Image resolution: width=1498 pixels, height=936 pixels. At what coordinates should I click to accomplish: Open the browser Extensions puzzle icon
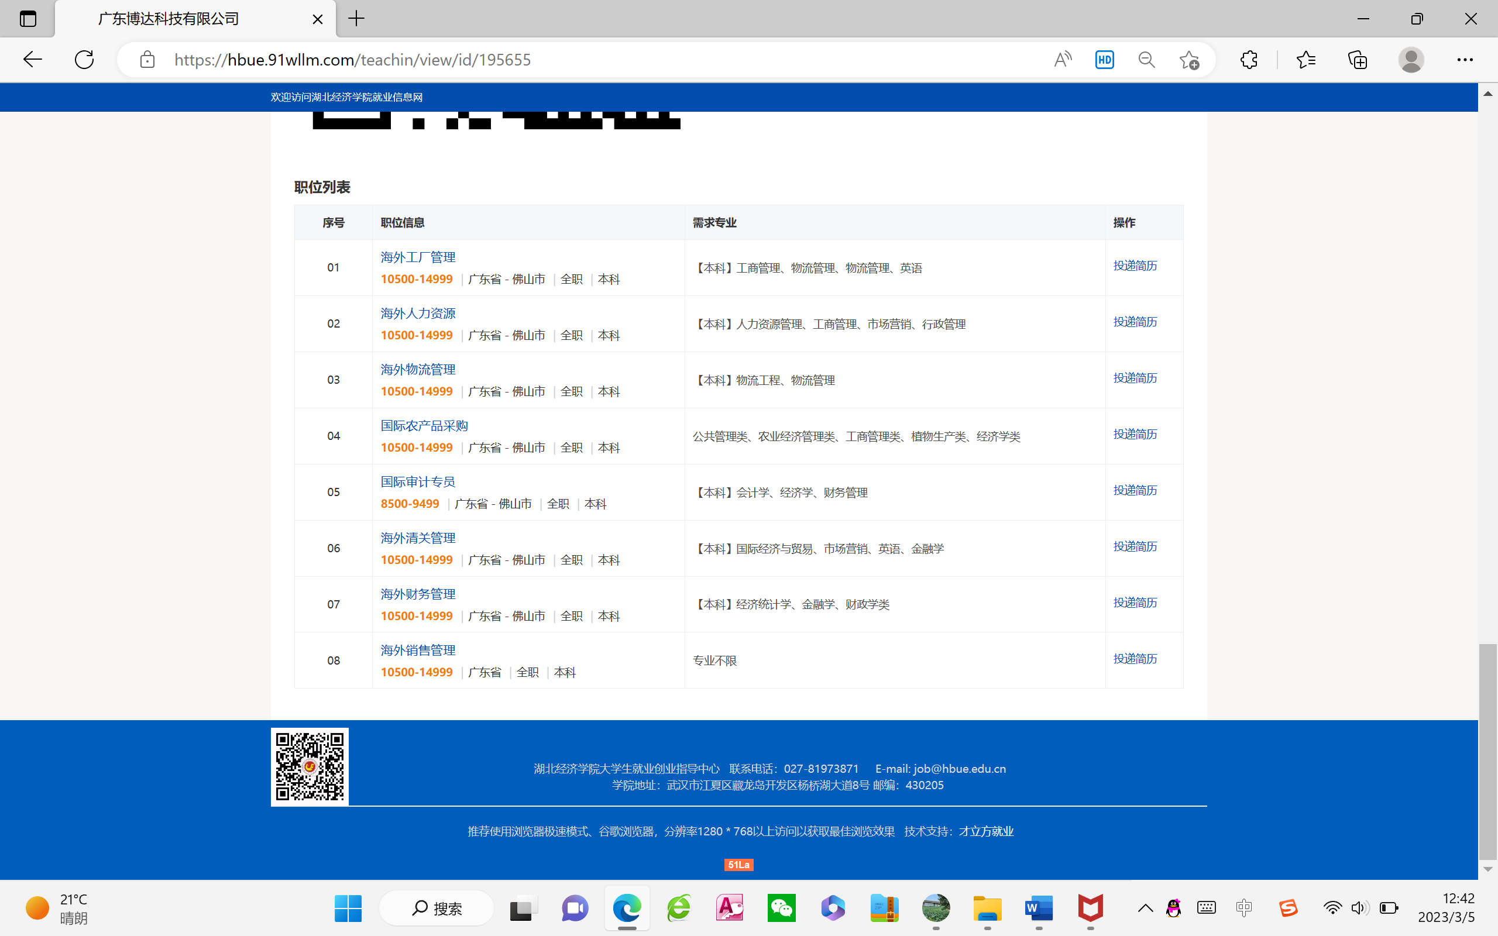[x=1249, y=60]
